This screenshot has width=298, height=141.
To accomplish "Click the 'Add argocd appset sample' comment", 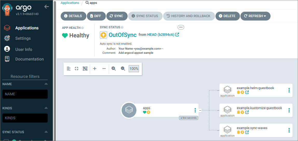I will (x=136, y=53).
